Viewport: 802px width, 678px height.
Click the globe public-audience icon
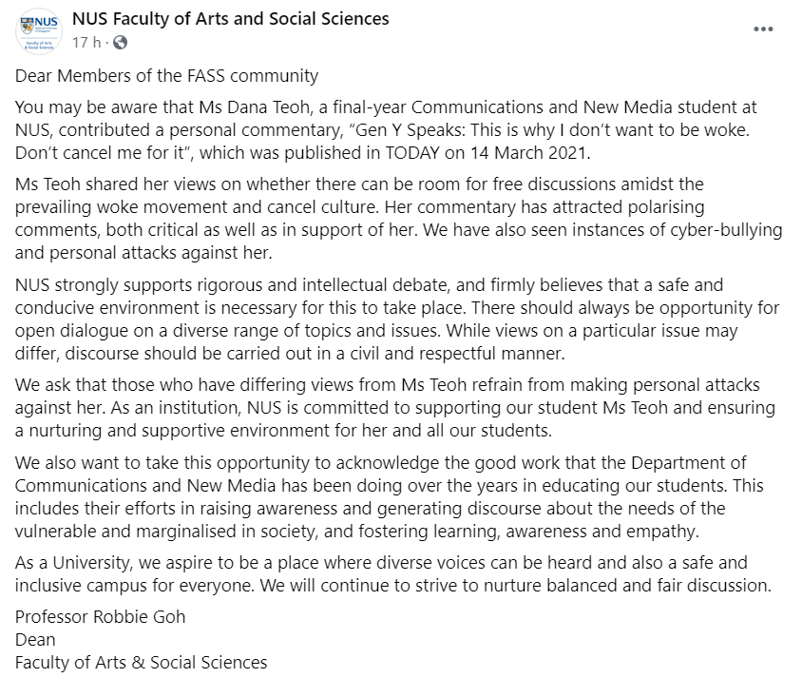tap(121, 42)
